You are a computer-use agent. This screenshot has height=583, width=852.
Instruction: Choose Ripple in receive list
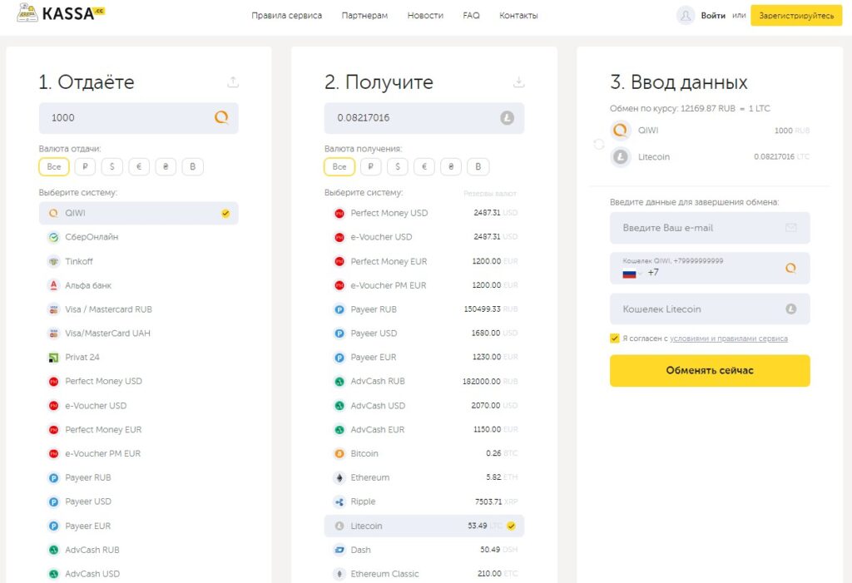click(424, 501)
